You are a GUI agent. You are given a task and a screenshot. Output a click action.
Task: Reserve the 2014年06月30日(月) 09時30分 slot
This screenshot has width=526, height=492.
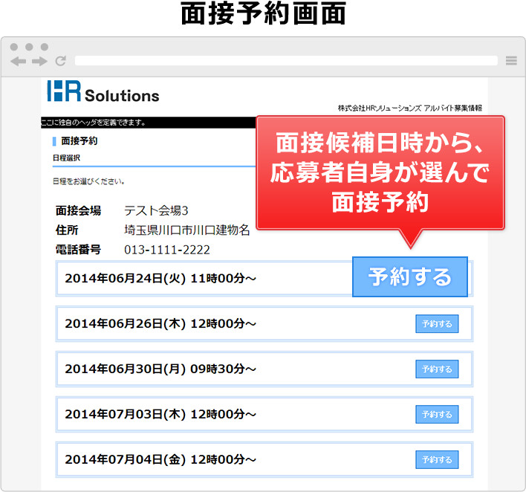(437, 369)
